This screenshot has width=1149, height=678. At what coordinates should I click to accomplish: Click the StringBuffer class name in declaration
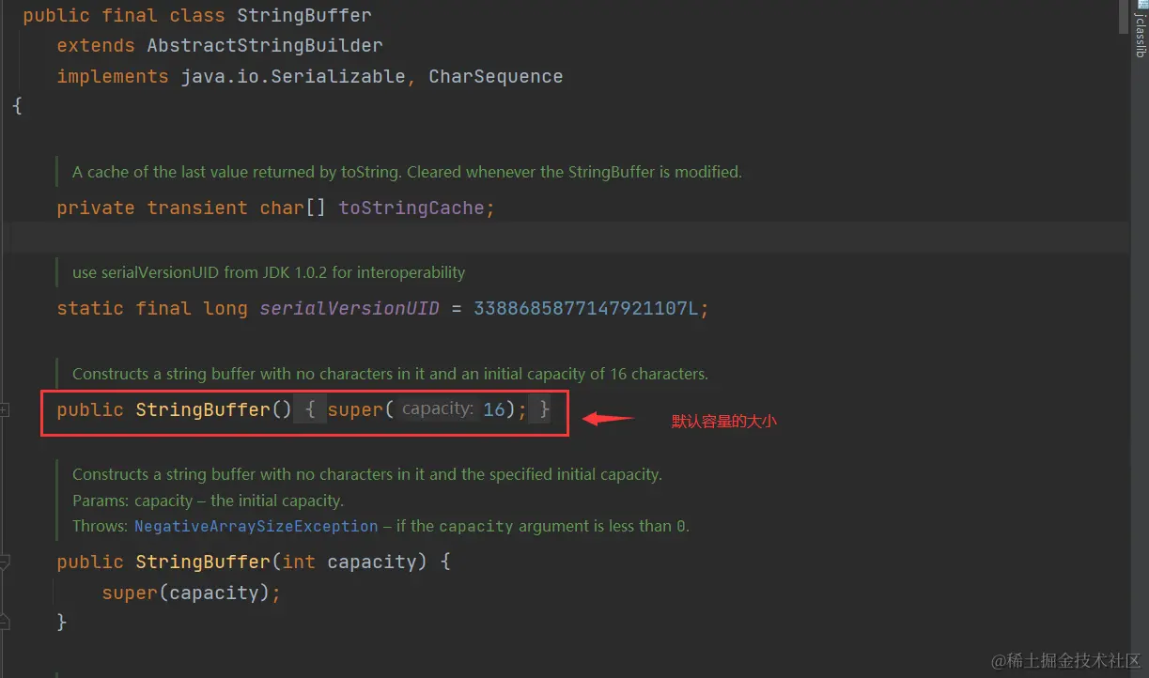click(304, 16)
